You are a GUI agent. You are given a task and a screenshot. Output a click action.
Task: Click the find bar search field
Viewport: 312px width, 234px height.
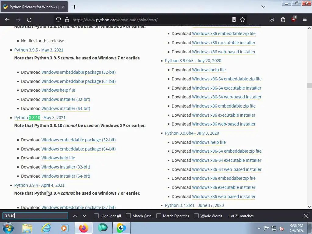(x=35, y=216)
